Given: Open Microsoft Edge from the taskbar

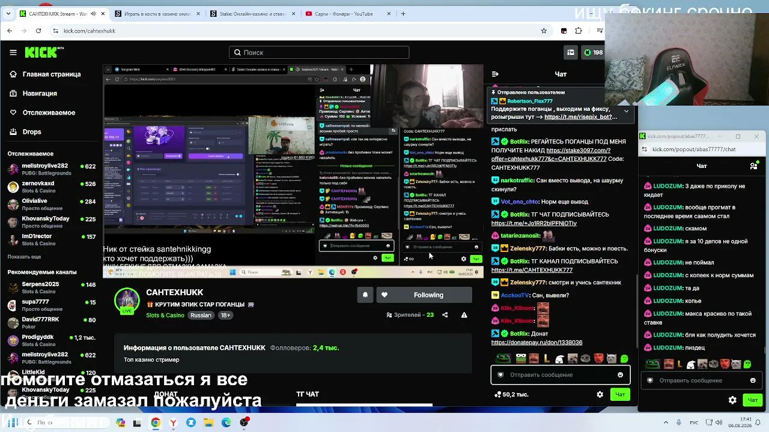Looking at the screenshot, I should pos(226,422).
